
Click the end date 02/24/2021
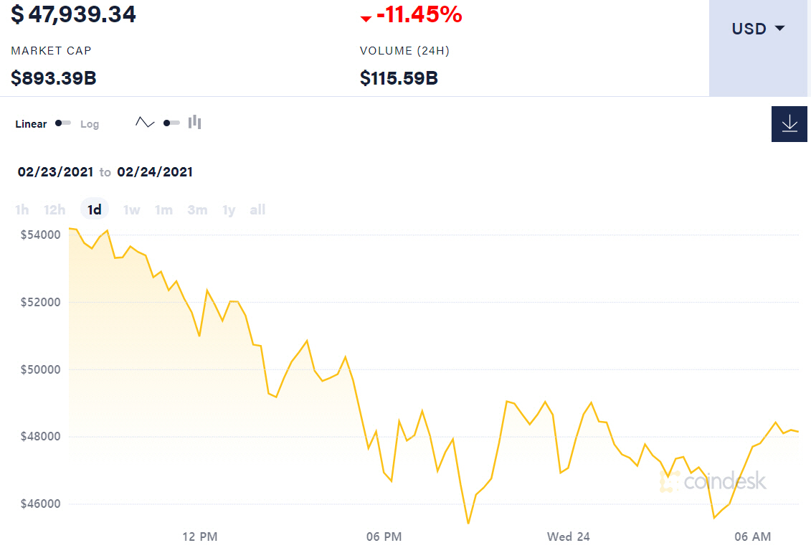(155, 172)
